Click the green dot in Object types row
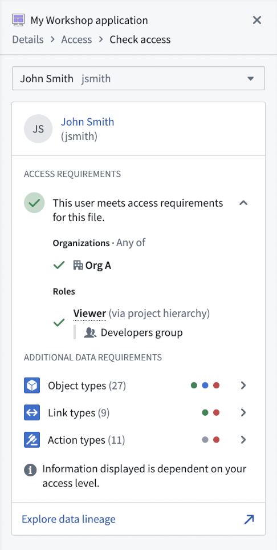 tap(194, 386)
